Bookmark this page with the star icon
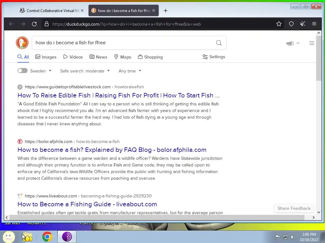325x243 pixels. pyautogui.click(x=279, y=24)
